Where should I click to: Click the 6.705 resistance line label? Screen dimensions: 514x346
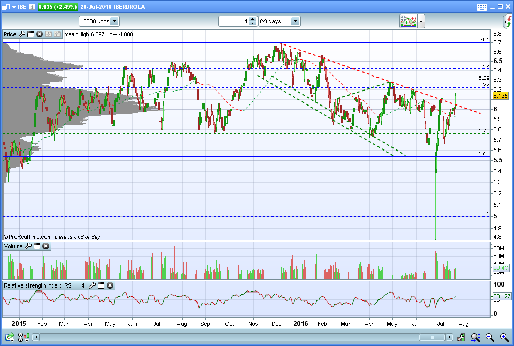click(482, 40)
